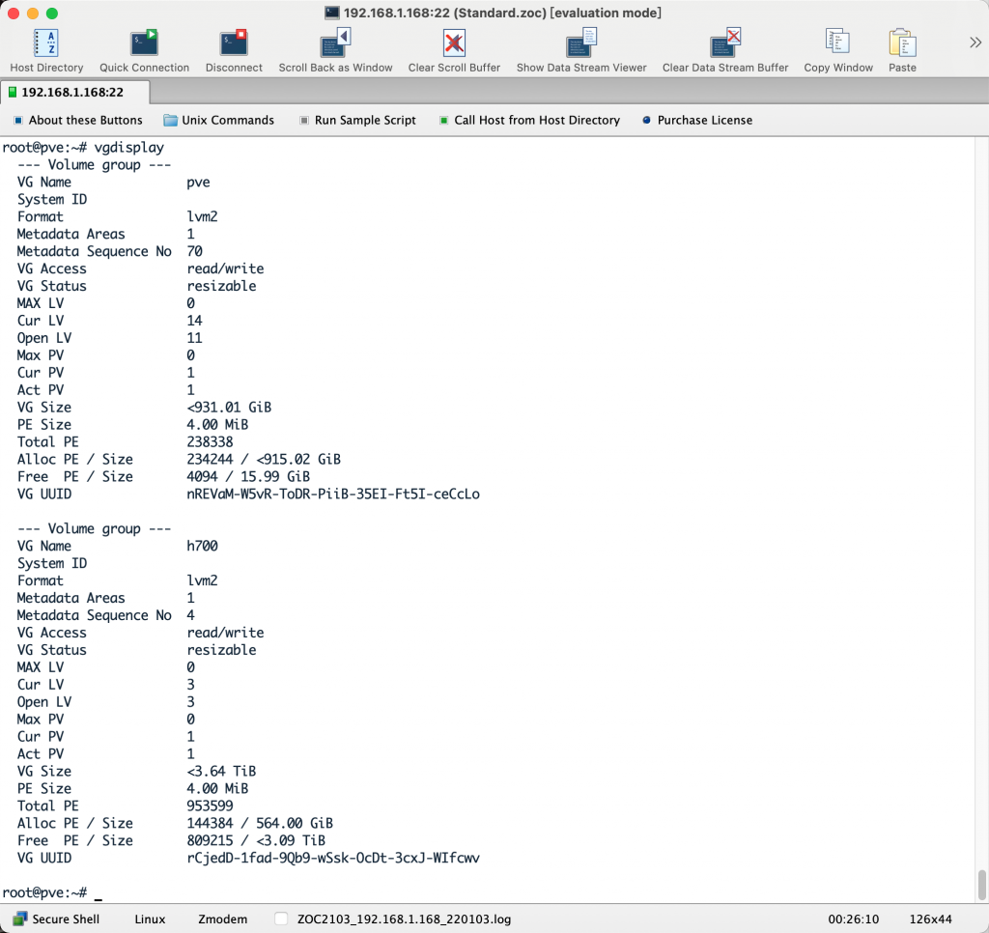Click the <3.64 TiB VG Size value

(x=221, y=771)
